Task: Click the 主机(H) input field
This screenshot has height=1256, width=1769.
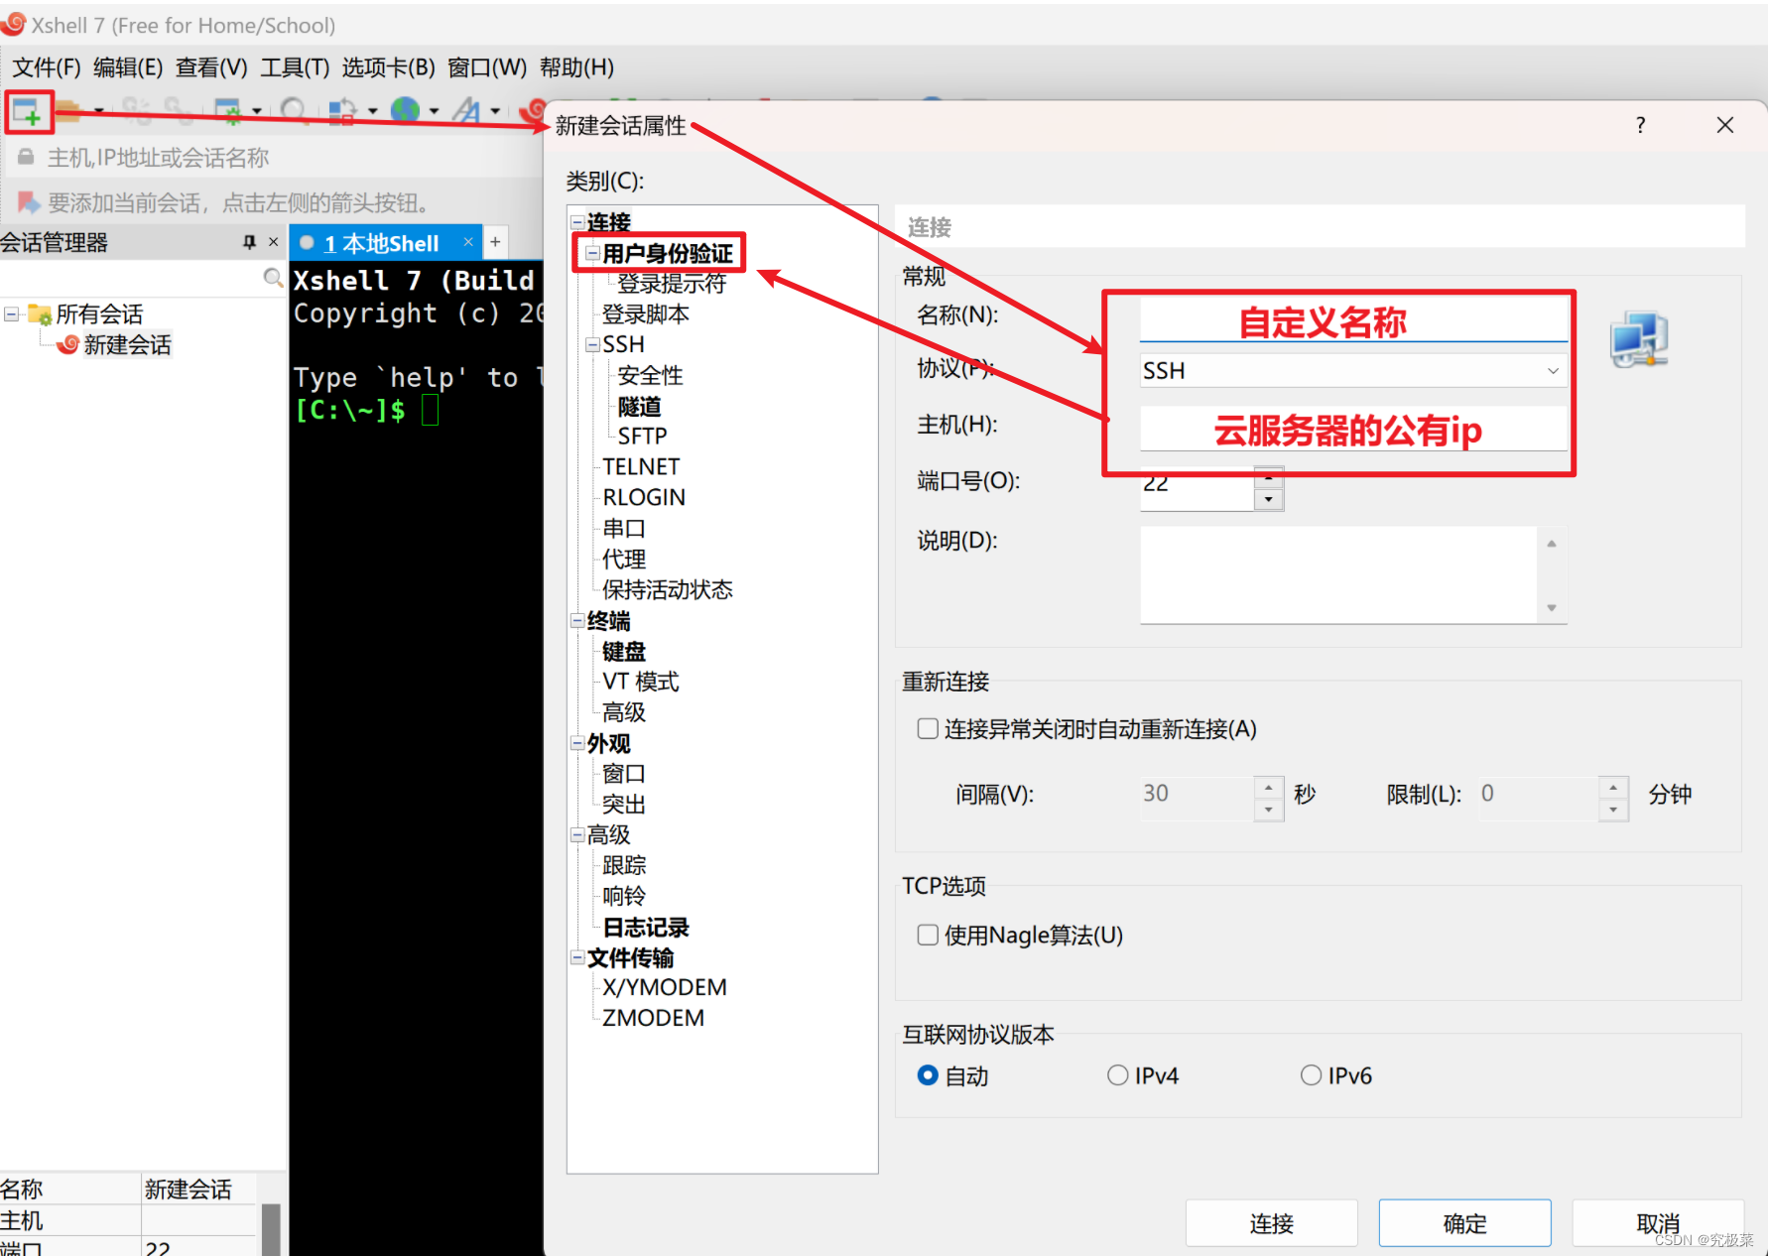Action: click(1353, 429)
